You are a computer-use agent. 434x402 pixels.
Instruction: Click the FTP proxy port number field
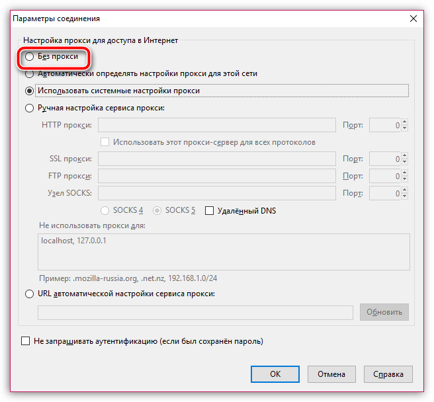(x=385, y=176)
